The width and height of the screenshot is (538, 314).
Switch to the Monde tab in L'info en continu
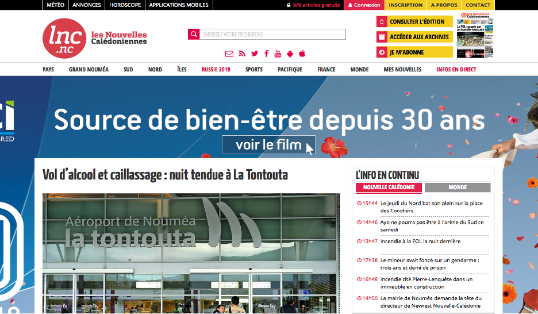click(458, 187)
